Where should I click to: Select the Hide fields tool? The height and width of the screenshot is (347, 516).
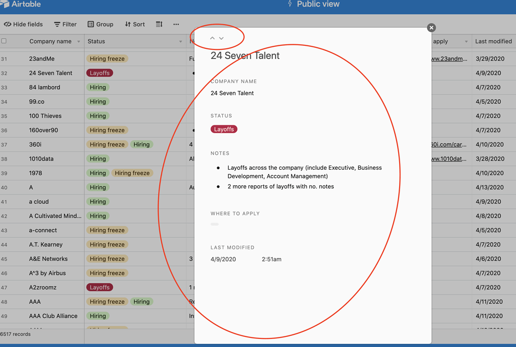[23, 24]
